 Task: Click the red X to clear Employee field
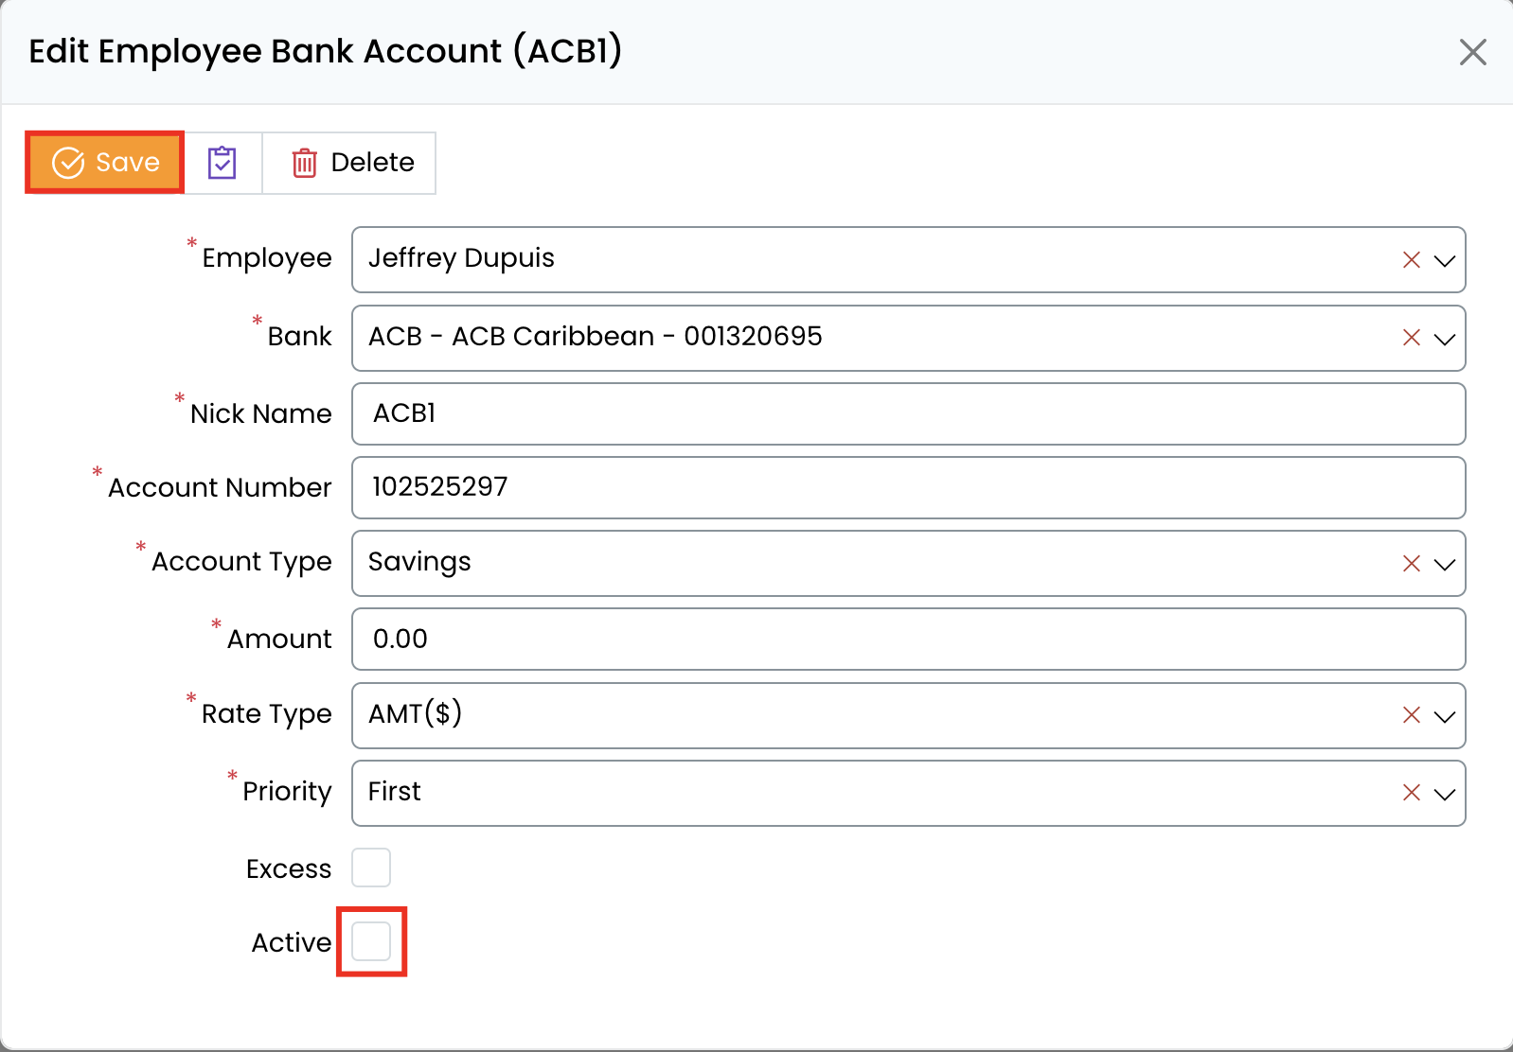1411,260
